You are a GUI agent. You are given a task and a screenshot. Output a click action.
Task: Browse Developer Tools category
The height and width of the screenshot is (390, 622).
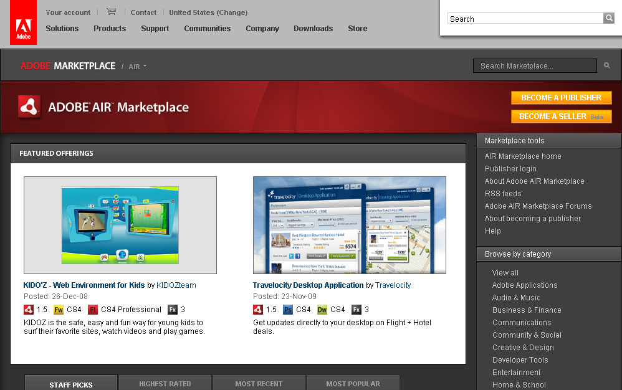tap(520, 360)
